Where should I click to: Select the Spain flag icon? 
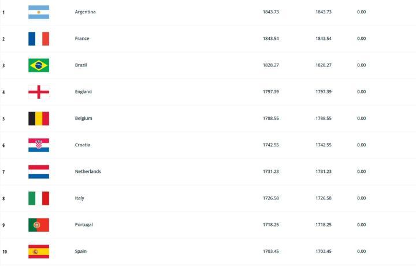(x=39, y=252)
